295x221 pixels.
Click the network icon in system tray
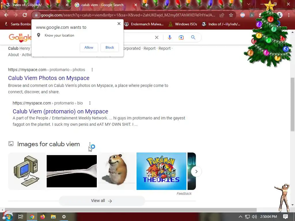coord(247,217)
